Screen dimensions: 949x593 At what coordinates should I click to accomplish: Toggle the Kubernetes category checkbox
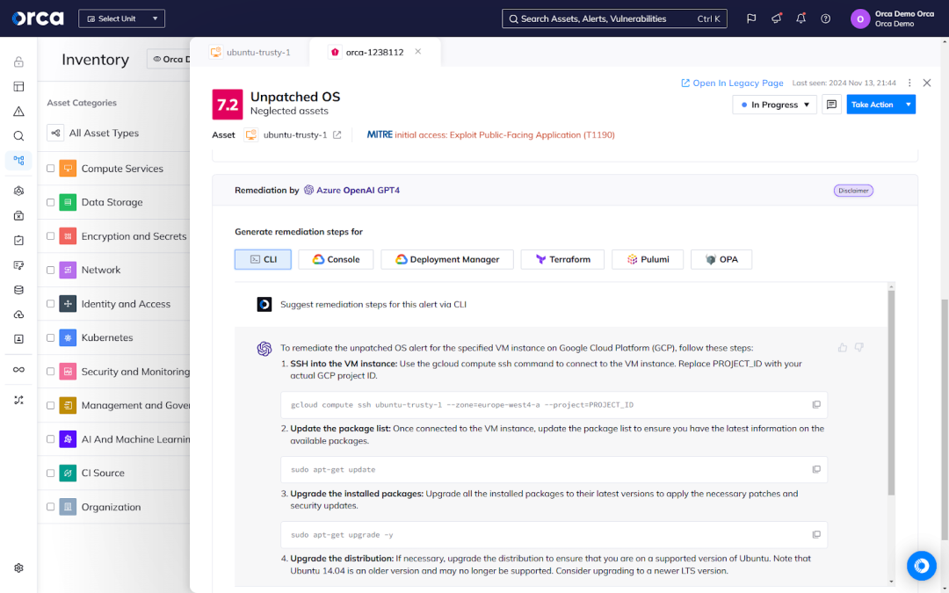51,337
